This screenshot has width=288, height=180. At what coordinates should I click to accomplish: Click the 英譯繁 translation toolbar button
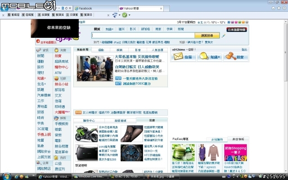pyautogui.click(x=44, y=15)
